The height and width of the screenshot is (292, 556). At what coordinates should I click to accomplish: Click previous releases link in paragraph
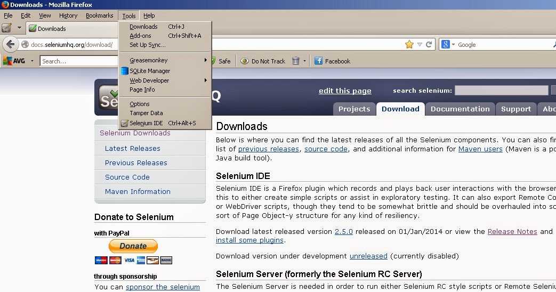269,149
